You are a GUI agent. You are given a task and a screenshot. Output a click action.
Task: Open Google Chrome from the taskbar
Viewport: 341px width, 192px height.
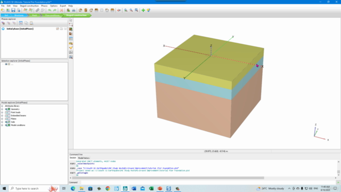[x=108, y=188]
